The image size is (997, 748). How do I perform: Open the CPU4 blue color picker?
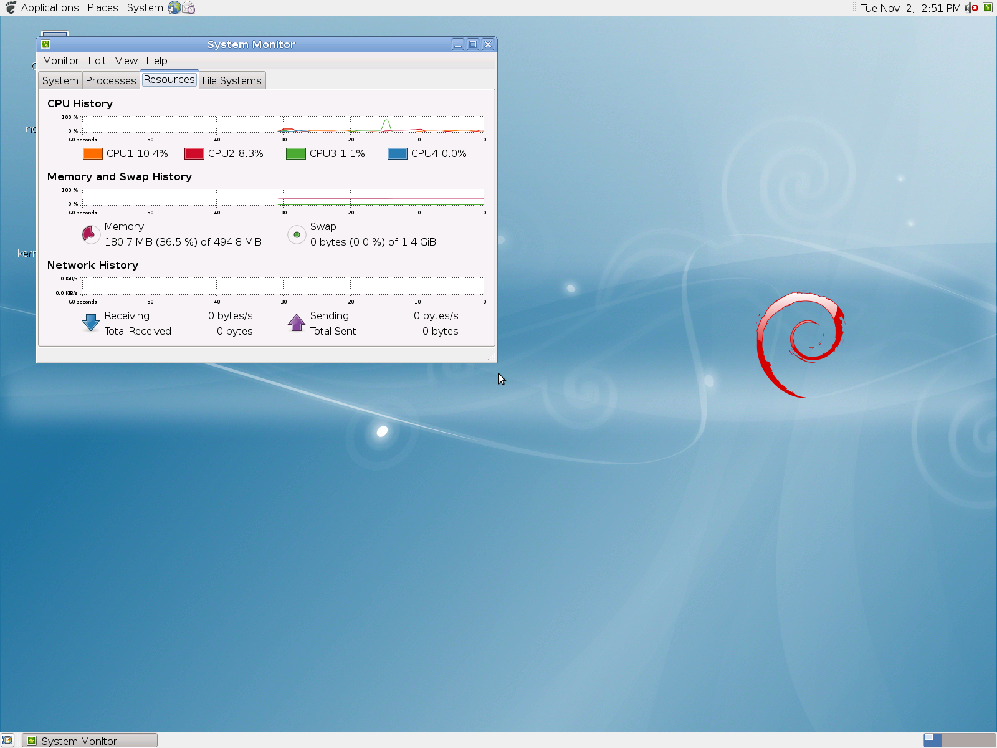[x=397, y=154]
